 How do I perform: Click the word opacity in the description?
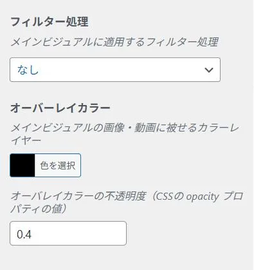(x=203, y=197)
